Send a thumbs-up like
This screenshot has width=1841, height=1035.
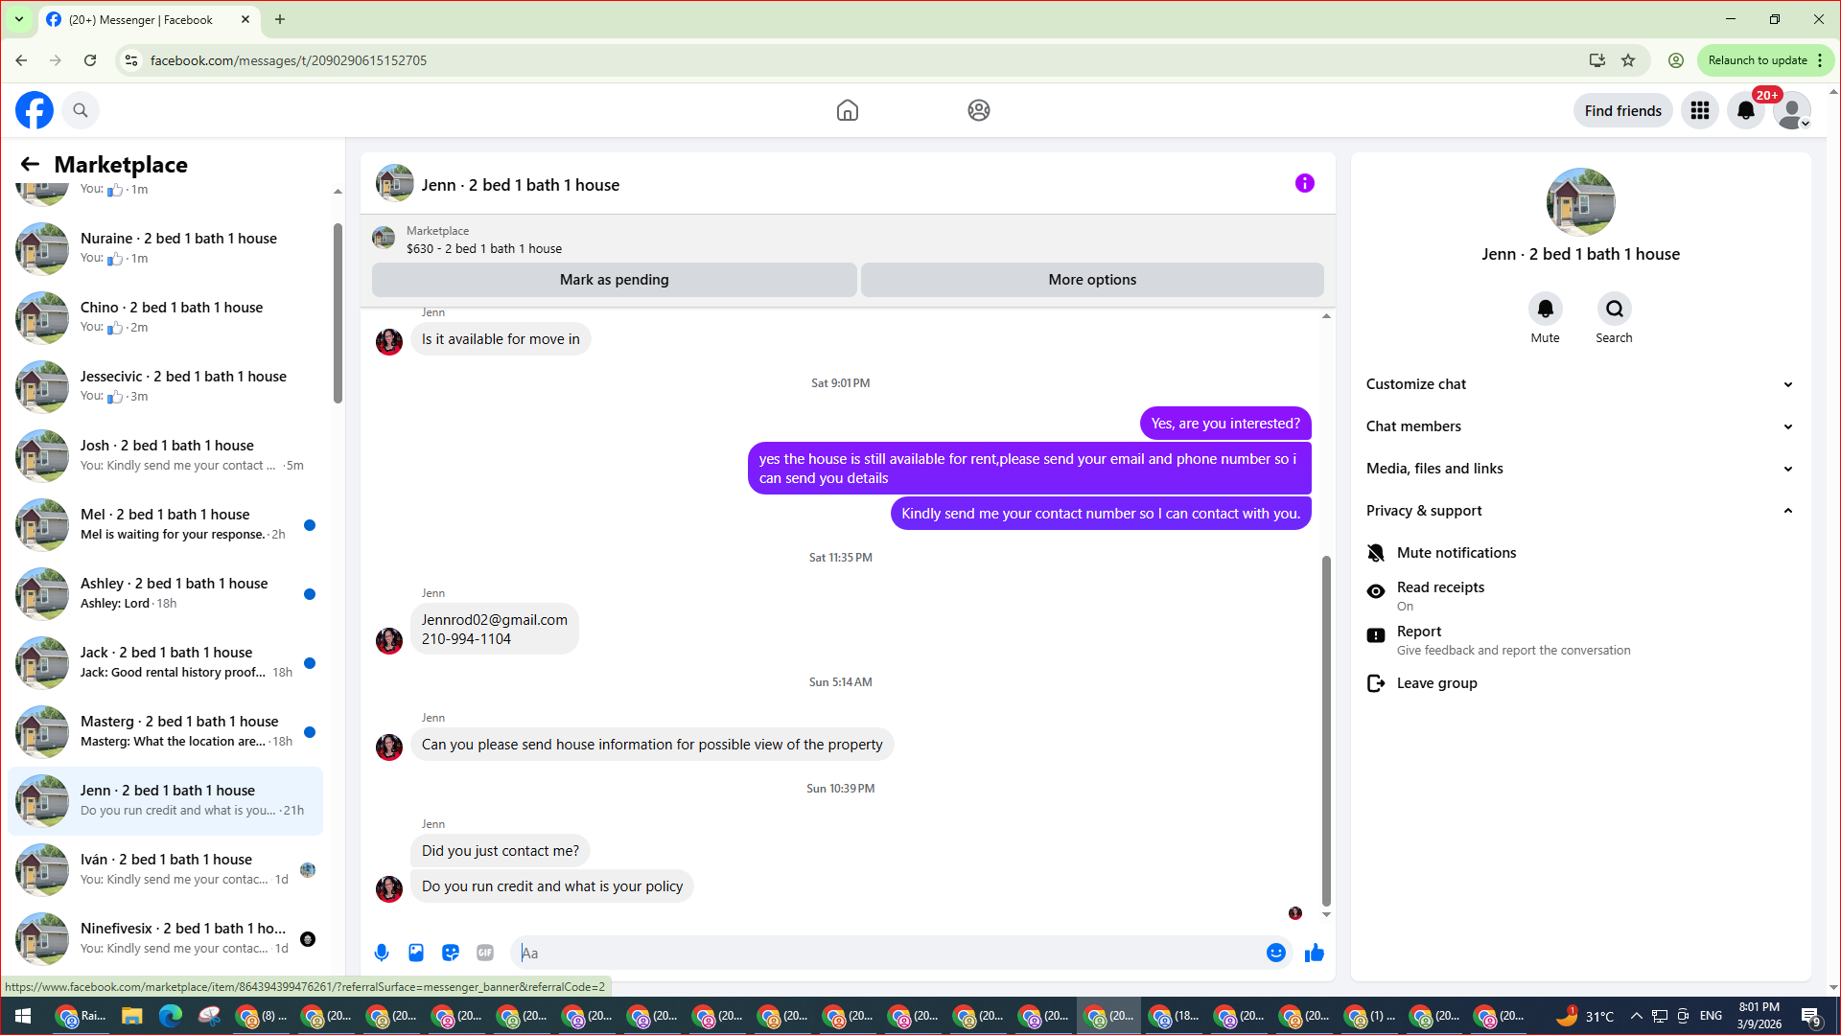point(1315,953)
